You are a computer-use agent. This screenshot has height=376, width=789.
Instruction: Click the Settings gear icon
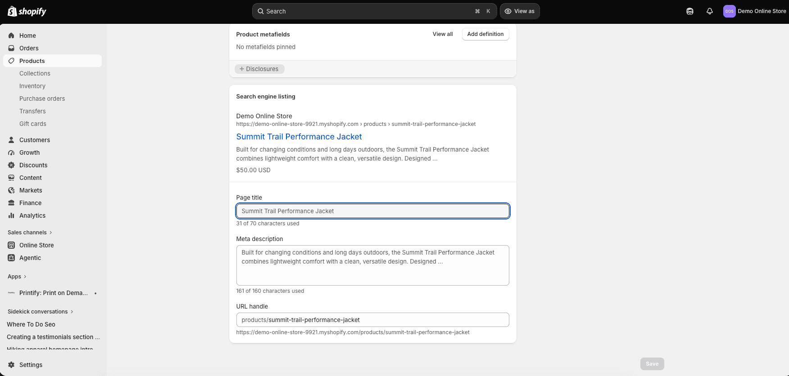coord(11,365)
